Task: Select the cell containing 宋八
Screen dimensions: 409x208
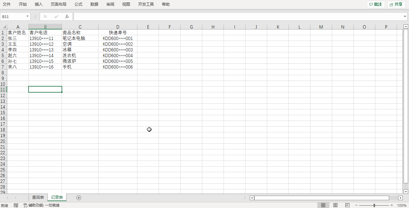Action: pyautogui.click(x=18, y=67)
